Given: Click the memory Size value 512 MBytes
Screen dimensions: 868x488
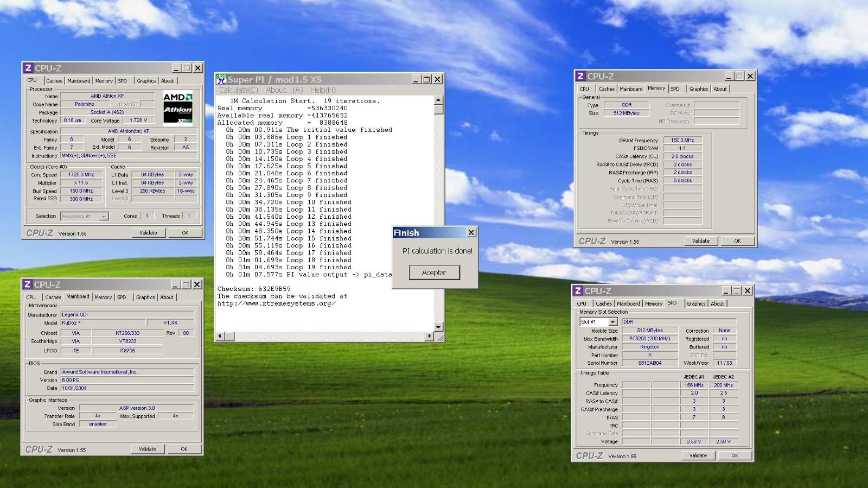Looking at the screenshot, I should (626, 113).
